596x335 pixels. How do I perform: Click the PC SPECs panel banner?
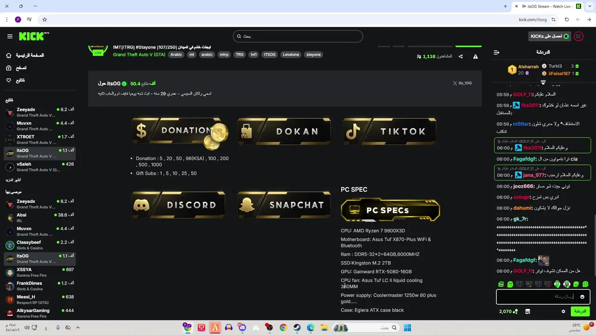390,210
